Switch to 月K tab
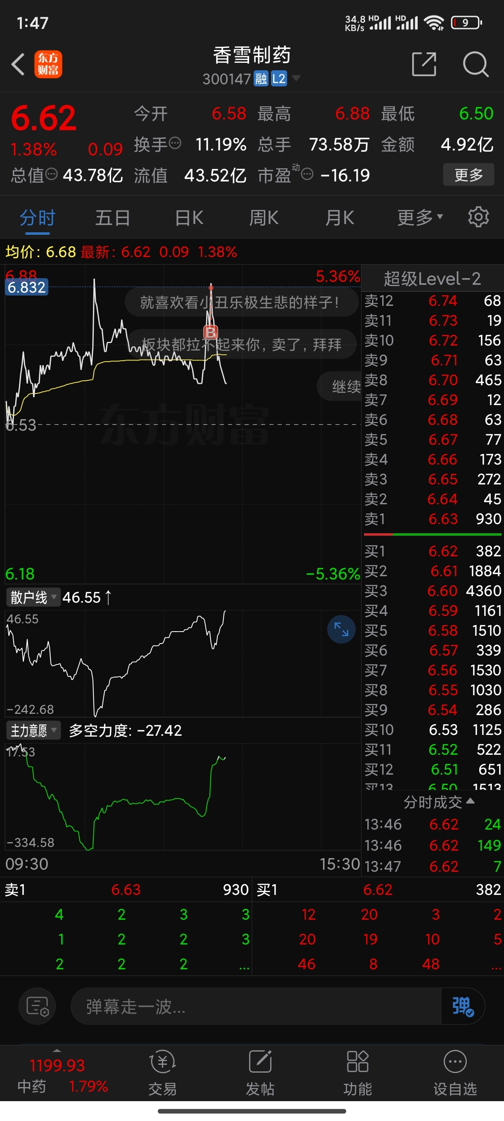The height and width of the screenshot is (1121, 504). pyautogui.click(x=340, y=217)
